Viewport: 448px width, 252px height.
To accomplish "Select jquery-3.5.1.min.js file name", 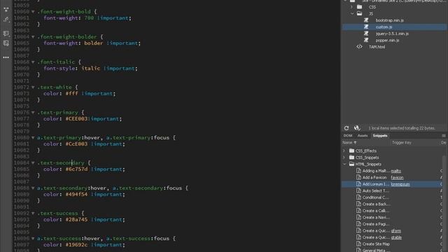I will (392, 34).
